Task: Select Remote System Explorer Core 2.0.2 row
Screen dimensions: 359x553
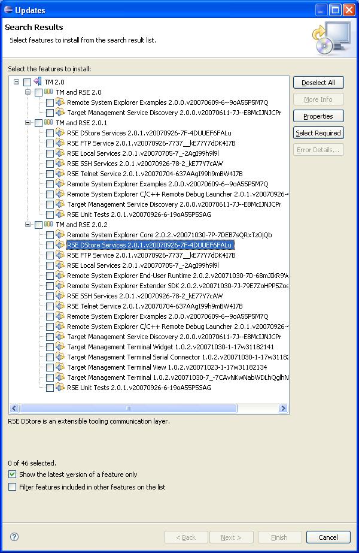Action: pyautogui.click(x=169, y=235)
